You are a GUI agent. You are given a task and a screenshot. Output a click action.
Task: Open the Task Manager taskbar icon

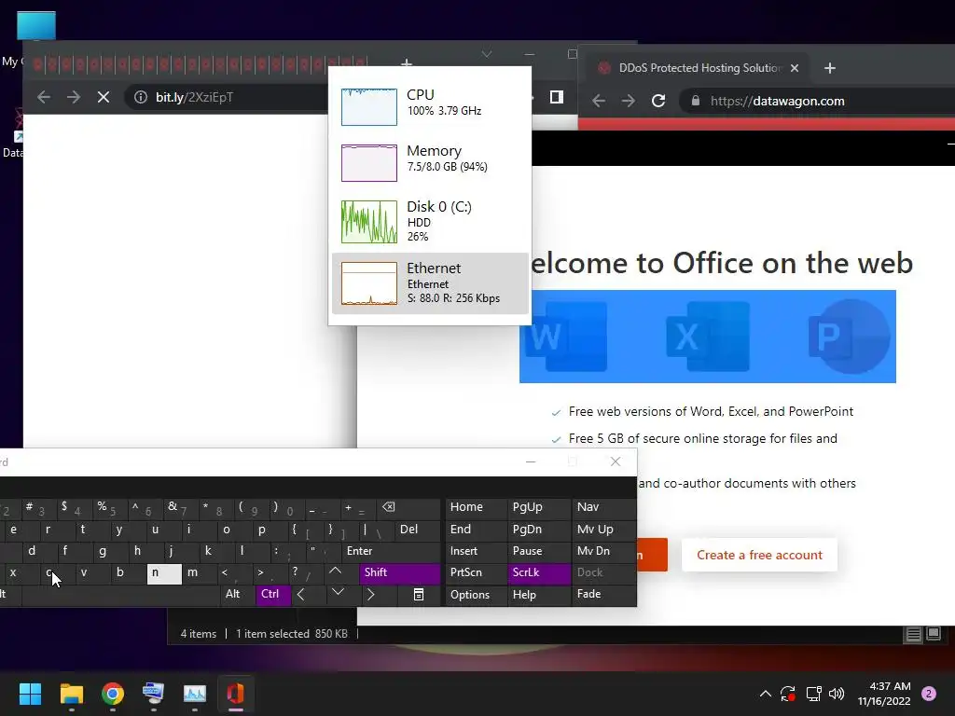click(195, 694)
